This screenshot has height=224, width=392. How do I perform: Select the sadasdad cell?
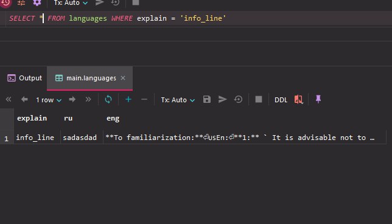click(x=82, y=138)
